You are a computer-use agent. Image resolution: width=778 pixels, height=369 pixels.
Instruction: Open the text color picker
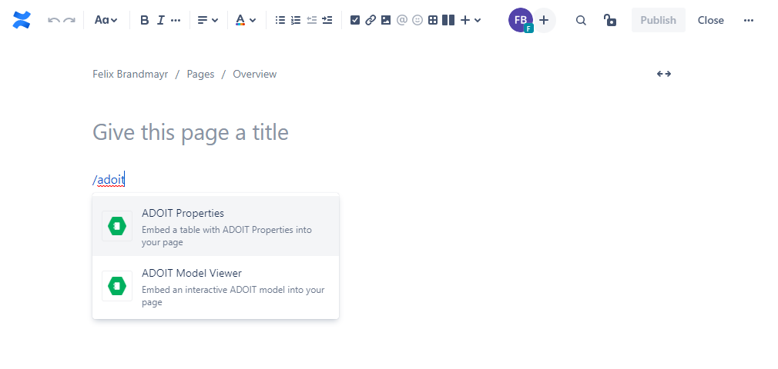click(x=245, y=20)
